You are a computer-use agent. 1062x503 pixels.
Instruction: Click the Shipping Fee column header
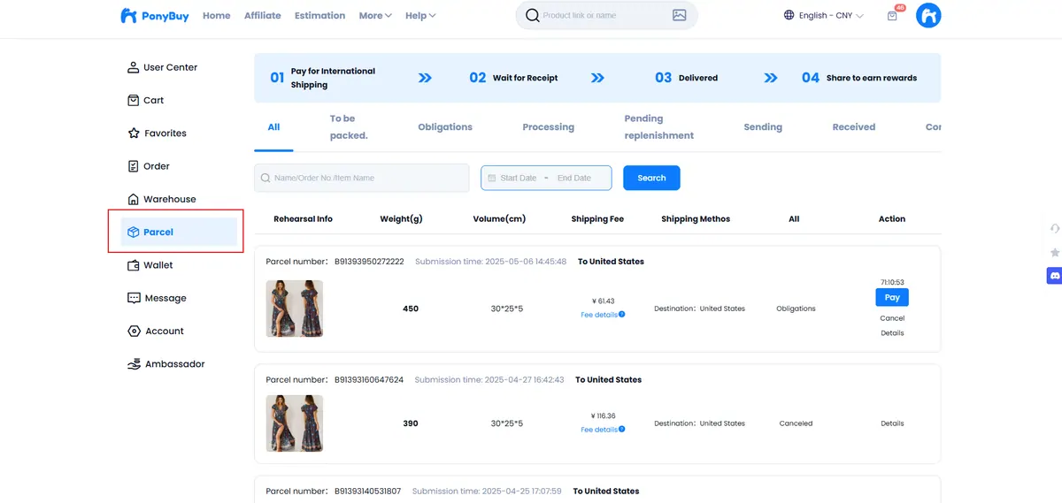(x=597, y=219)
